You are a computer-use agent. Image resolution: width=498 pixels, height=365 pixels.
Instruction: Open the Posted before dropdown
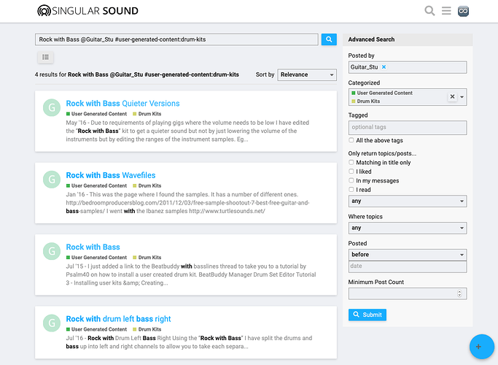407,255
